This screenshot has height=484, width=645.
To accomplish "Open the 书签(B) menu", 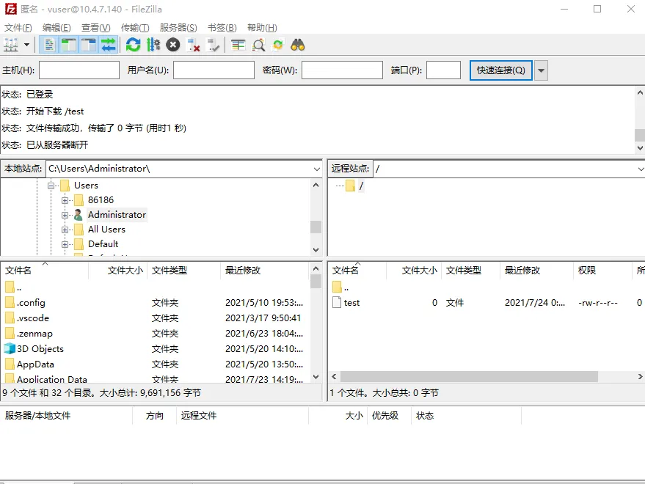I will pos(222,28).
